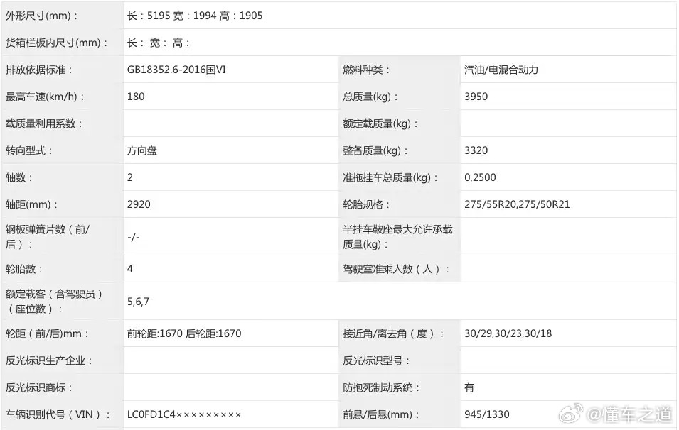Image resolution: width=679 pixels, height=430 pixels.
Task: Click the 最高车速(km/h) label
Action: [x=45, y=97]
